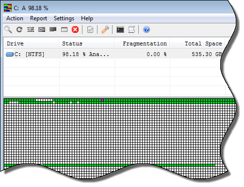Open the Action menu
244x187 pixels.
pyautogui.click(x=15, y=18)
